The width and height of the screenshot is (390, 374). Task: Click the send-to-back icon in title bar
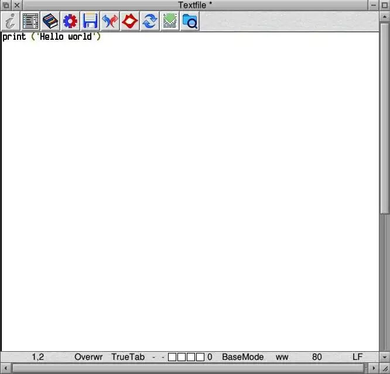(x=6, y=5)
